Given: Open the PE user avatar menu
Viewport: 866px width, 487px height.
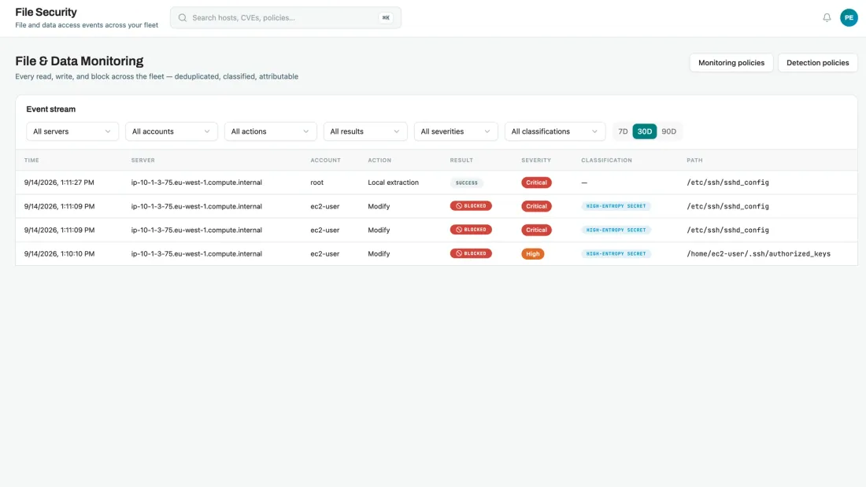Looking at the screenshot, I should [849, 17].
